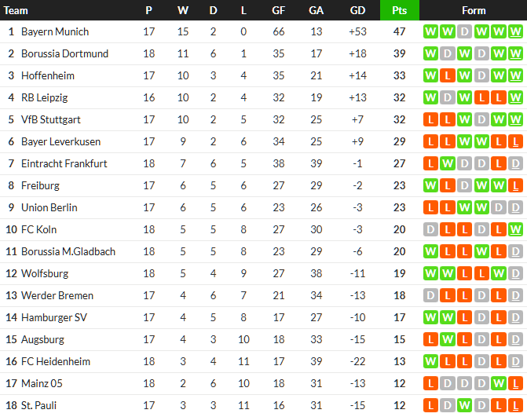Click the only win badge in Augsburg's form
The image size is (527, 417).
(x=447, y=340)
